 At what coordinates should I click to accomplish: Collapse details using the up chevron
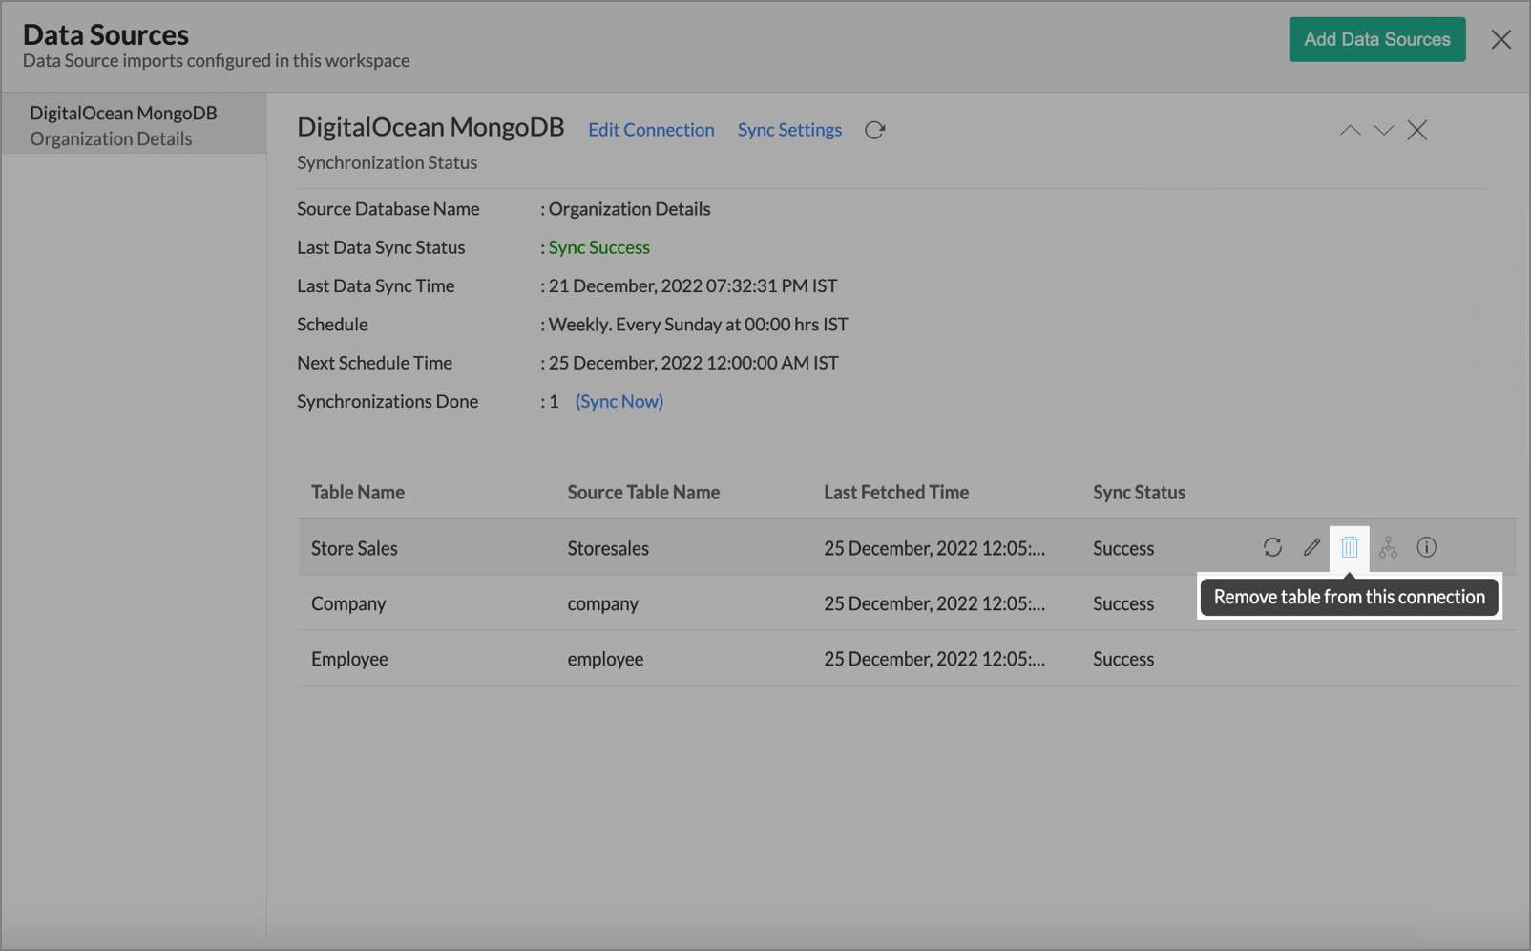[1350, 130]
